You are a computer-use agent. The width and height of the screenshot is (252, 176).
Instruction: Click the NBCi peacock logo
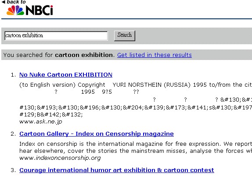coord(30,10)
